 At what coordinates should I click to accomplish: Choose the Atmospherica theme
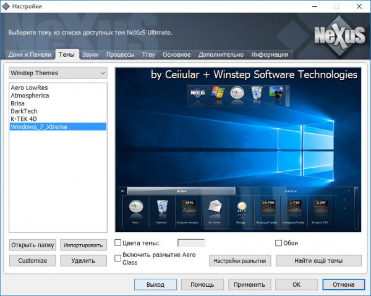[x=58, y=96]
